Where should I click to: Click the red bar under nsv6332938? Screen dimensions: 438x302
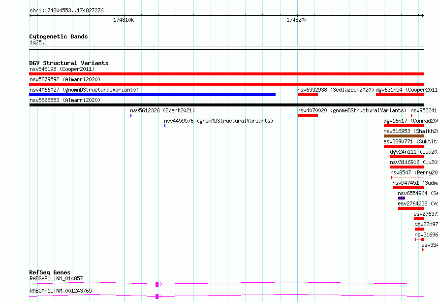(x=308, y=95)
